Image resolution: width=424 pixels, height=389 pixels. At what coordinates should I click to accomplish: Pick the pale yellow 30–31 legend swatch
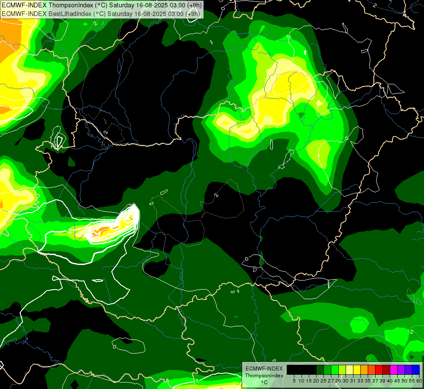[350, 370]
